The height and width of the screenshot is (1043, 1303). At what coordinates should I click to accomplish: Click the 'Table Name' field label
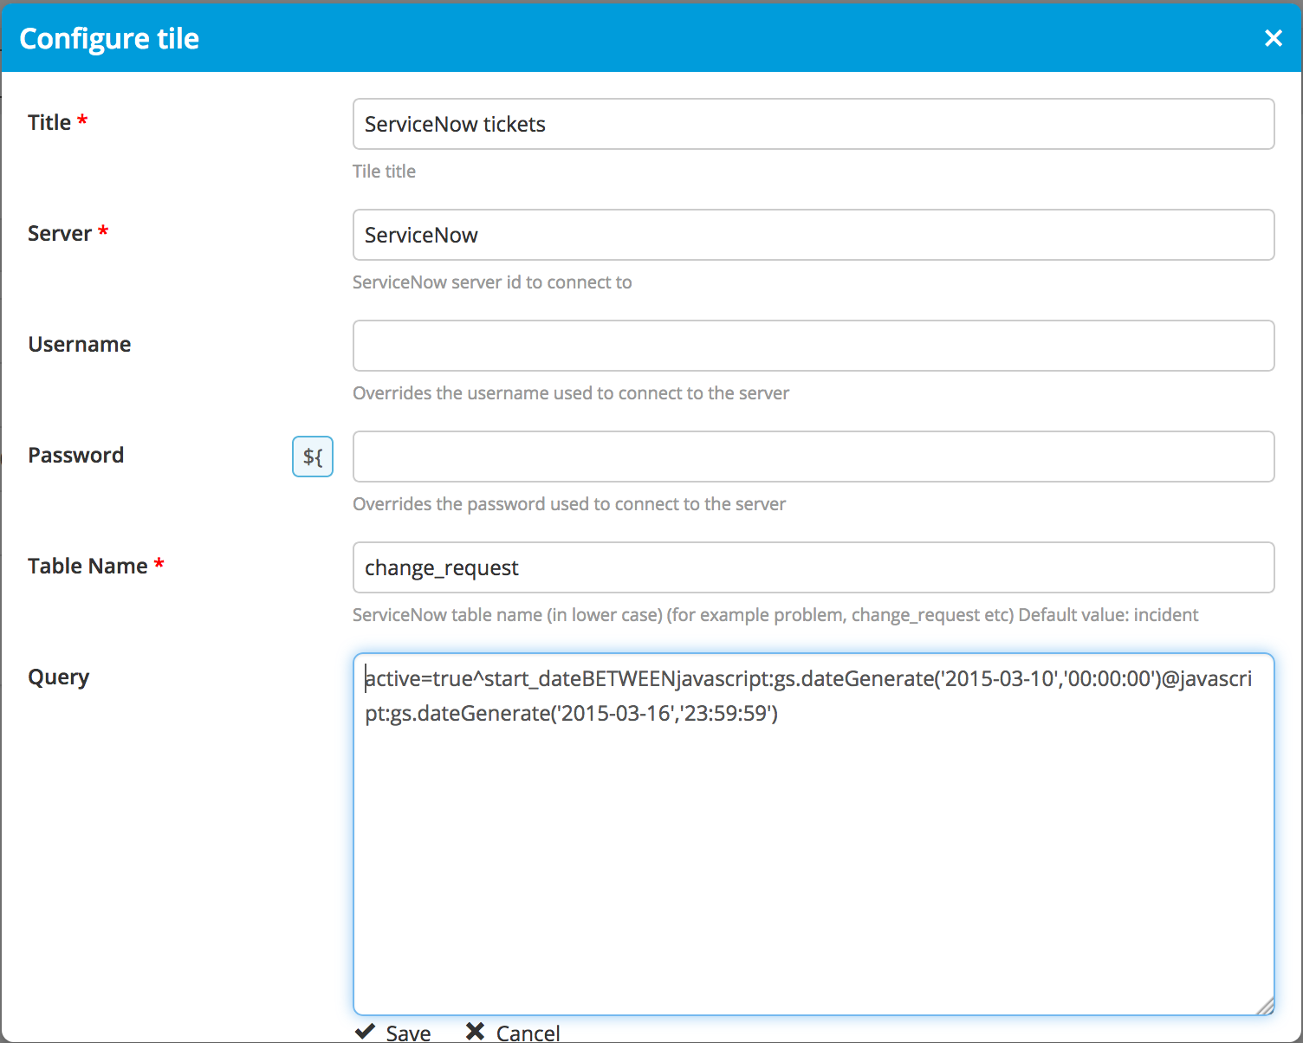tap(88, 566)
